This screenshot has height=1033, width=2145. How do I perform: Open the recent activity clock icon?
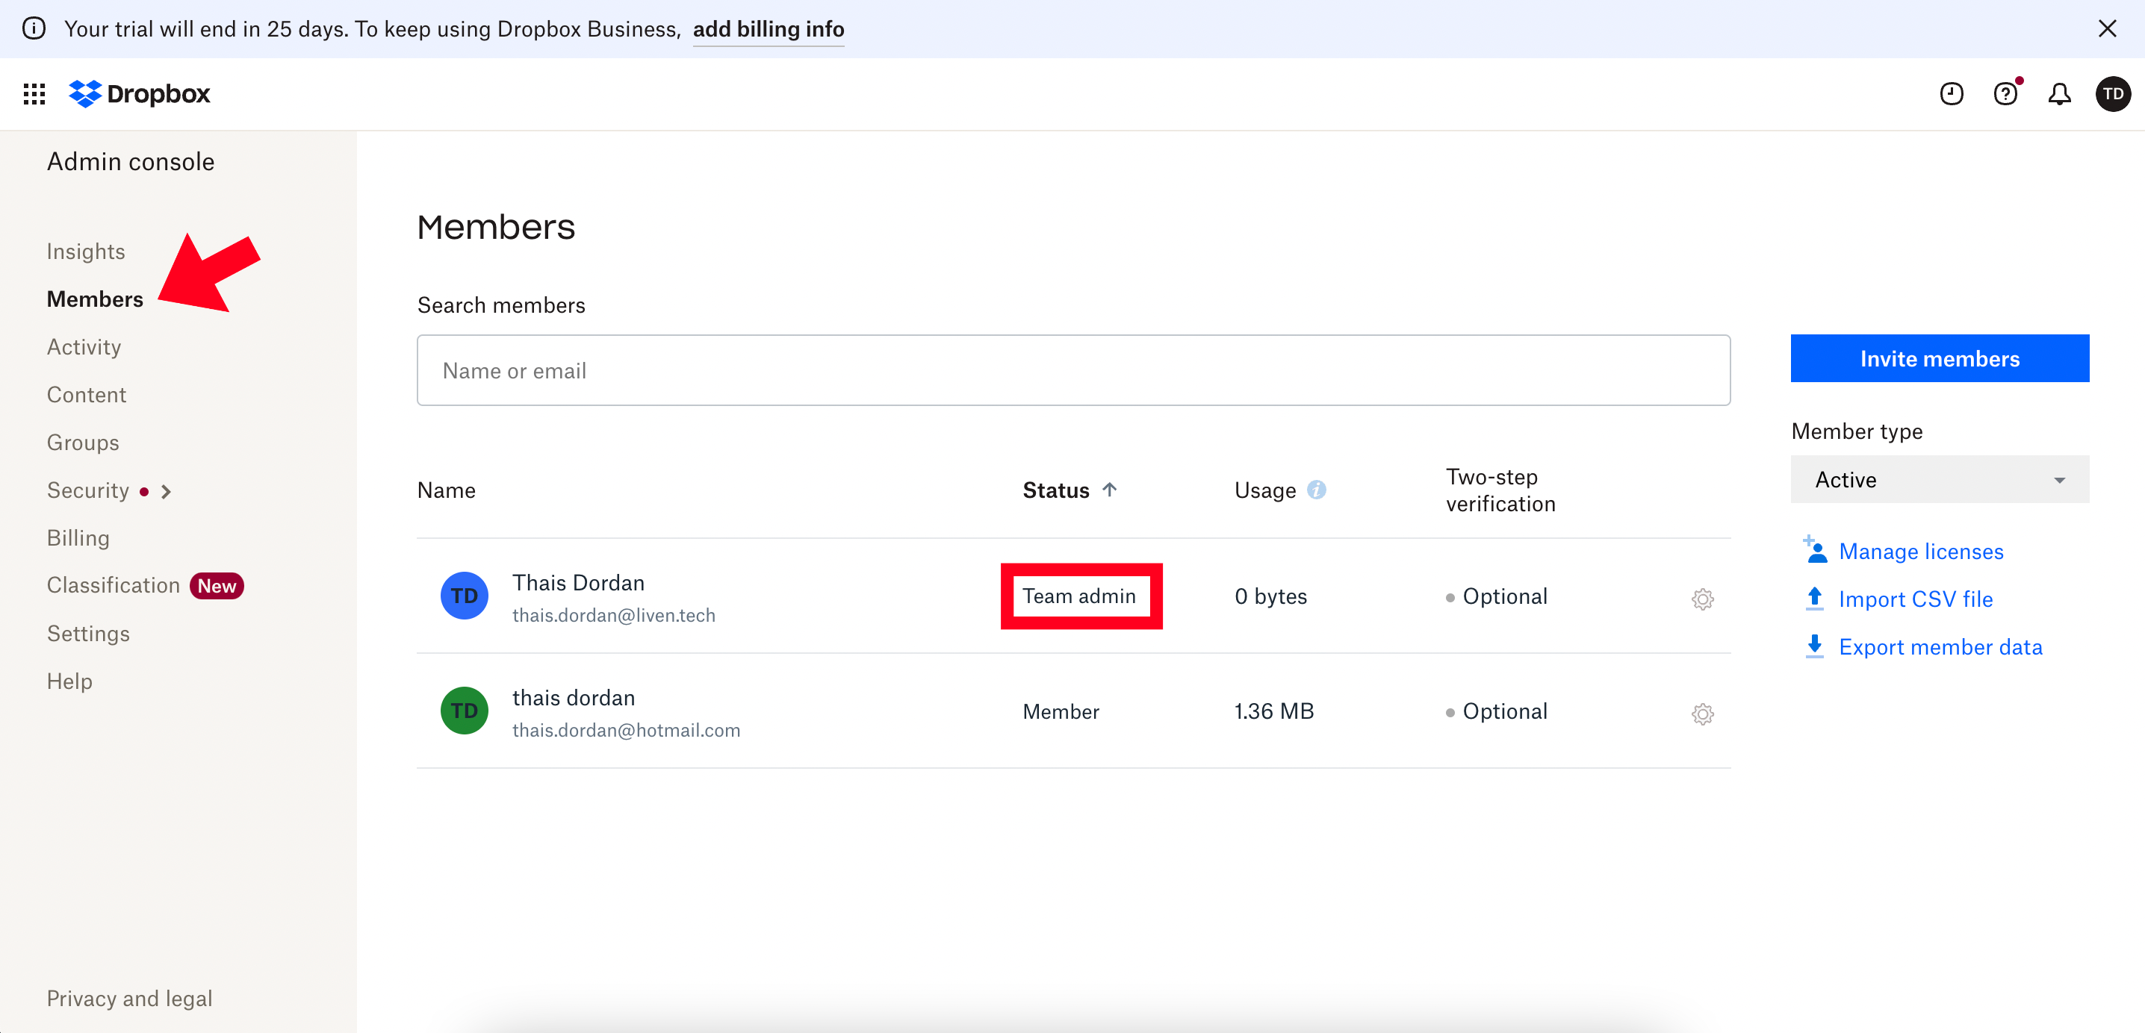click(x=1951, y=94)
